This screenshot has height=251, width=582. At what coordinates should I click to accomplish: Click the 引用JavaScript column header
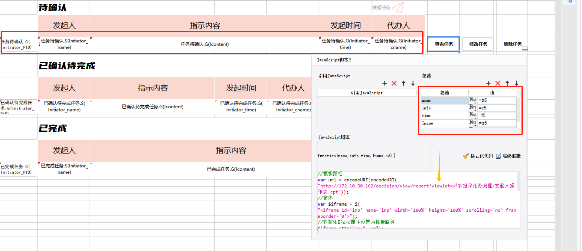[367, 93]
